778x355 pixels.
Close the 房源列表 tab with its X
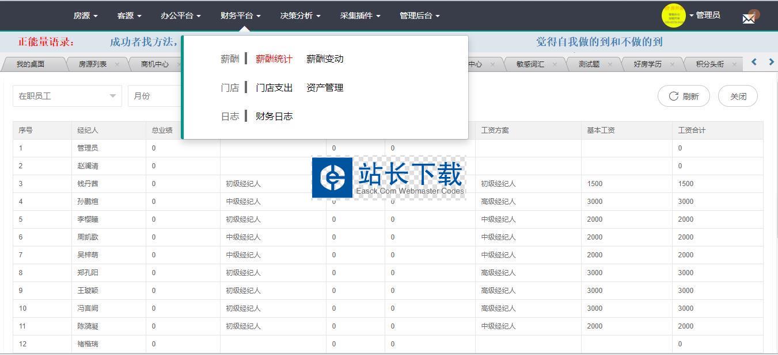click(117, 64)
